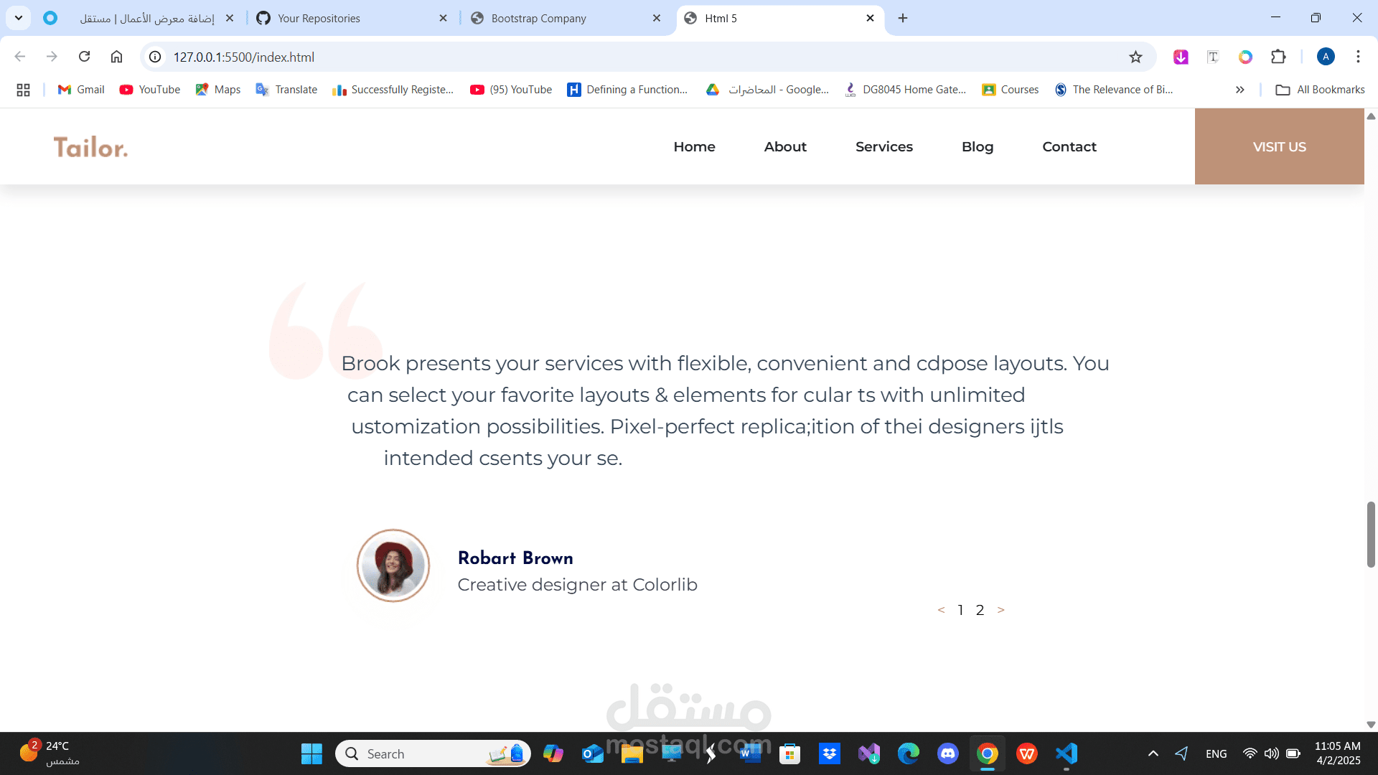Click the page vertical scrollbar thumb

coord(1371,535)
